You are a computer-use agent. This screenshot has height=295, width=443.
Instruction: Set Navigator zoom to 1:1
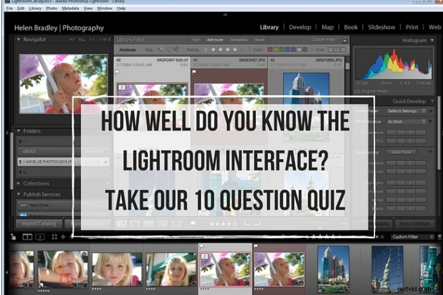click(92, 39)
